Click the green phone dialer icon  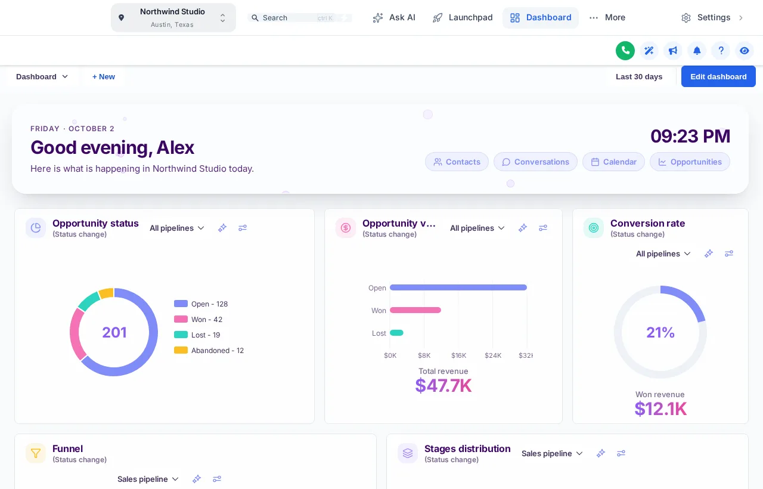625,51
